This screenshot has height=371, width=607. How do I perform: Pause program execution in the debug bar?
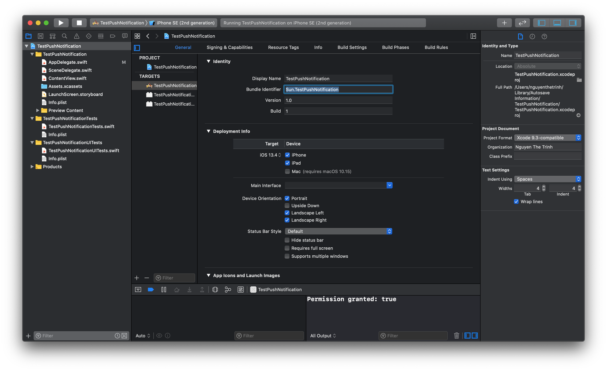(x=164, y=290)
